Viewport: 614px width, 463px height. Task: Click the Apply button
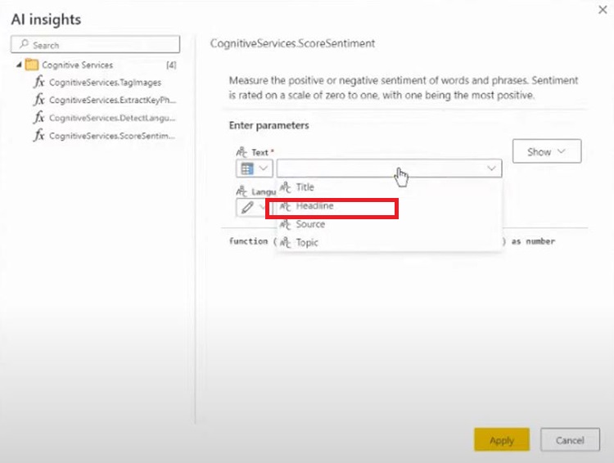(502, 440)
